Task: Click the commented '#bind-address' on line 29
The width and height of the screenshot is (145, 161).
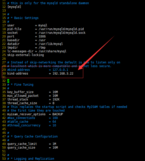Action: point(19,70)
